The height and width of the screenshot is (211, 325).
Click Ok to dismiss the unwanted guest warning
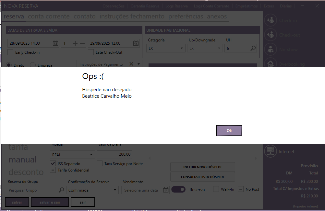229,130
